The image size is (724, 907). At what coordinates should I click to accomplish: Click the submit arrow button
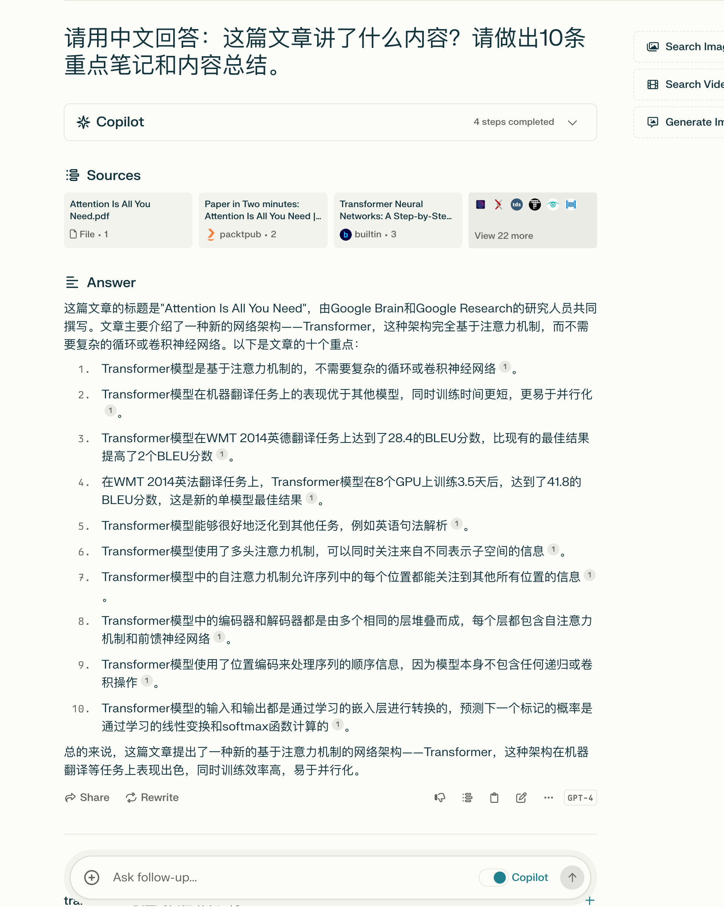click(x=572, y=878)
